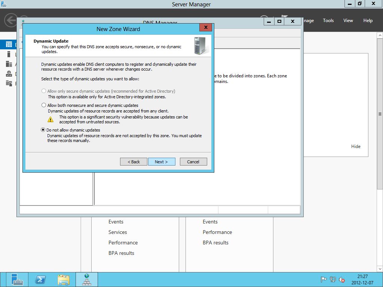Click BPA results in left tile
The height and width of the screenshot is (287, 383).
pyautogui.click(x=122, y=253)
